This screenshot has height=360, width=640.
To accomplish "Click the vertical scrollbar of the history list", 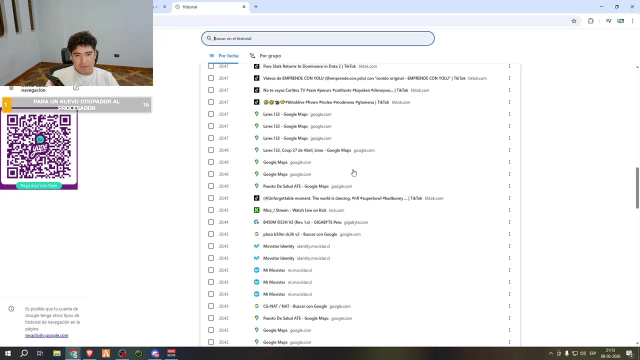I will [637, 188].
